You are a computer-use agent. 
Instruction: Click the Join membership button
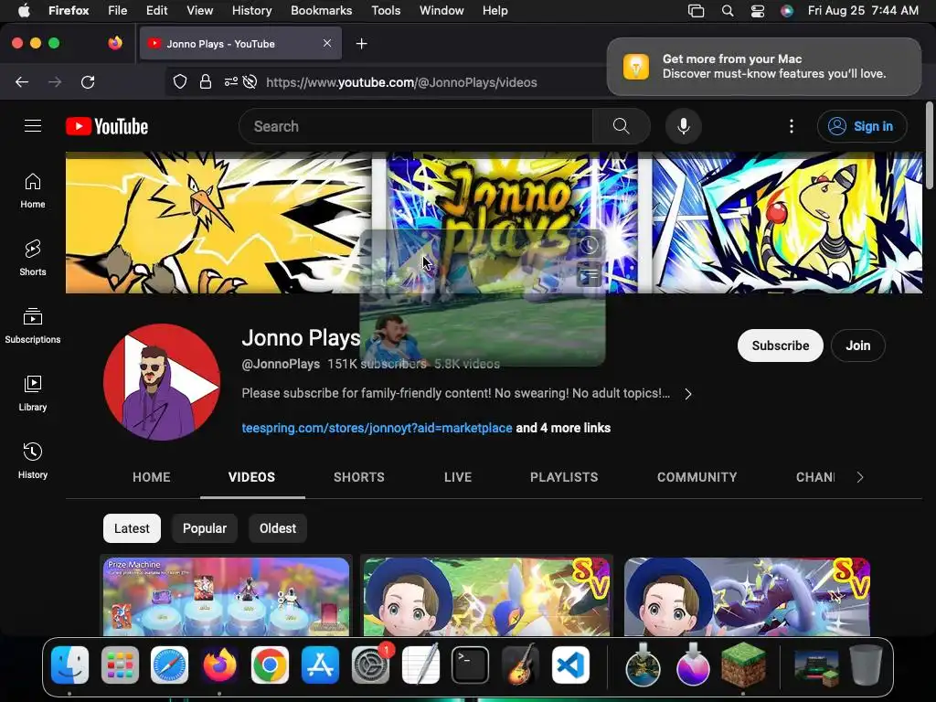(857, 346)
